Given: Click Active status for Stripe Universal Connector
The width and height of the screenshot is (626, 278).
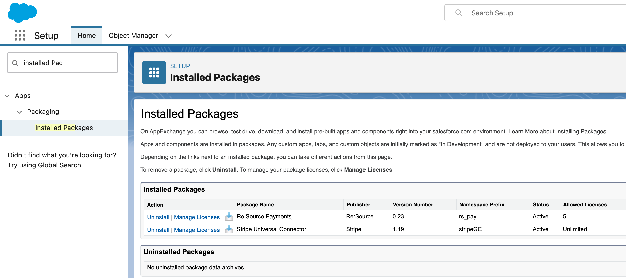Looking at the screenshot, I should (x=540, y=229).
